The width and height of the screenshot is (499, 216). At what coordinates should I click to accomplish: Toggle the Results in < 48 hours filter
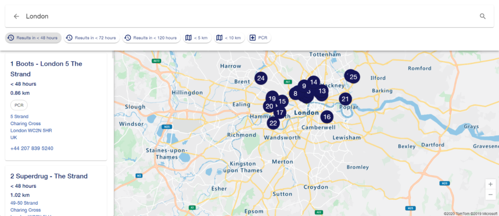(33, 38)
